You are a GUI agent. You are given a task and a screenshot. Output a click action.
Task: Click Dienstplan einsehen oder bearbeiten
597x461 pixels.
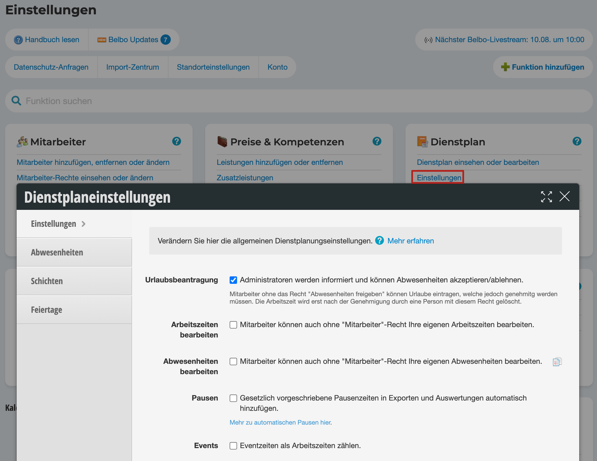click(x=478, y=162)
